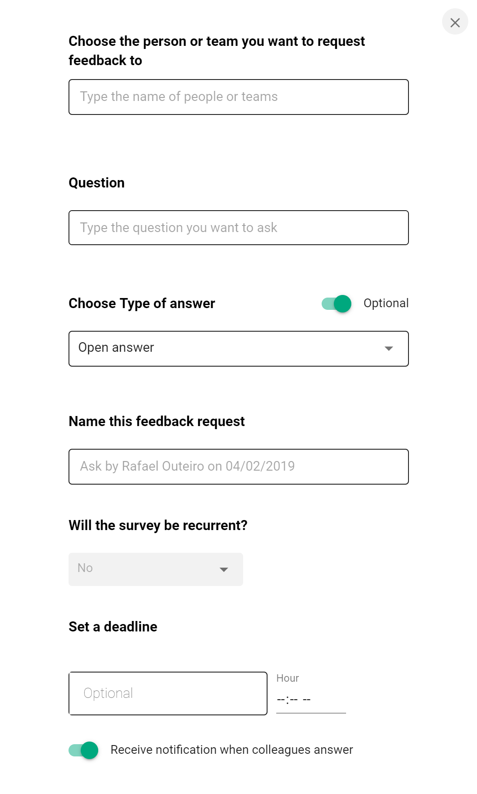Click the Name this feedback request heading

point(157,421)
